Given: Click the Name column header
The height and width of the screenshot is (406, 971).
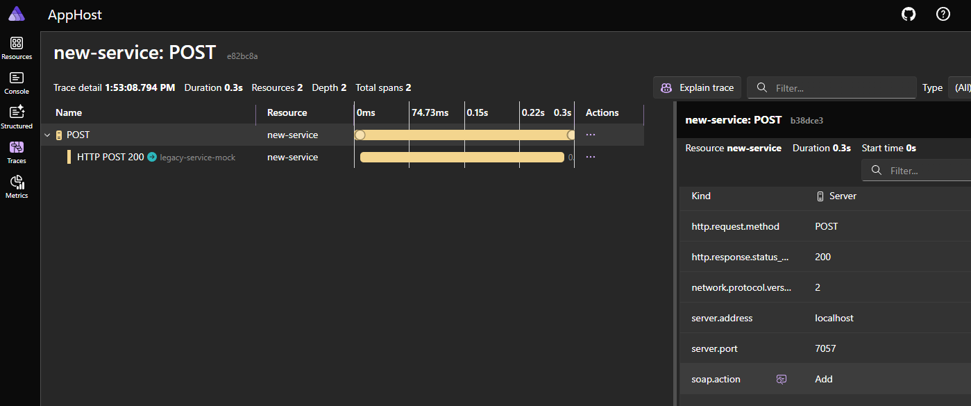Looking at the screenshot, I should [69, 112].
